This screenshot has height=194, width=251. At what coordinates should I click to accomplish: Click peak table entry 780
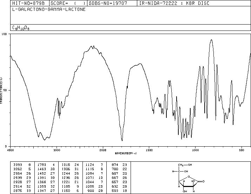point(115,169)
